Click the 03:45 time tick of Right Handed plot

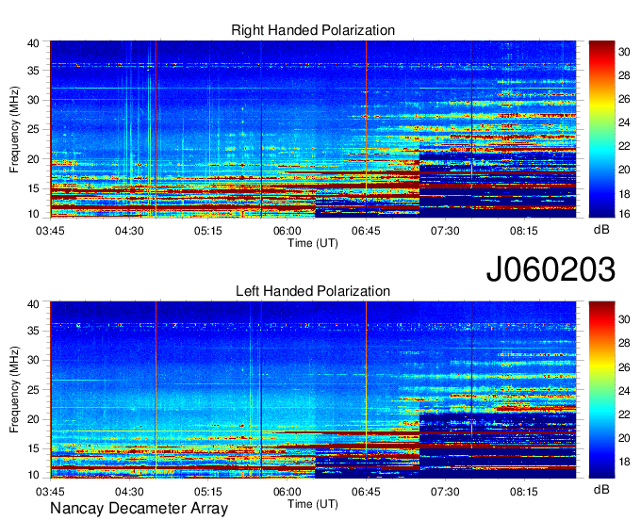(50, 231)
